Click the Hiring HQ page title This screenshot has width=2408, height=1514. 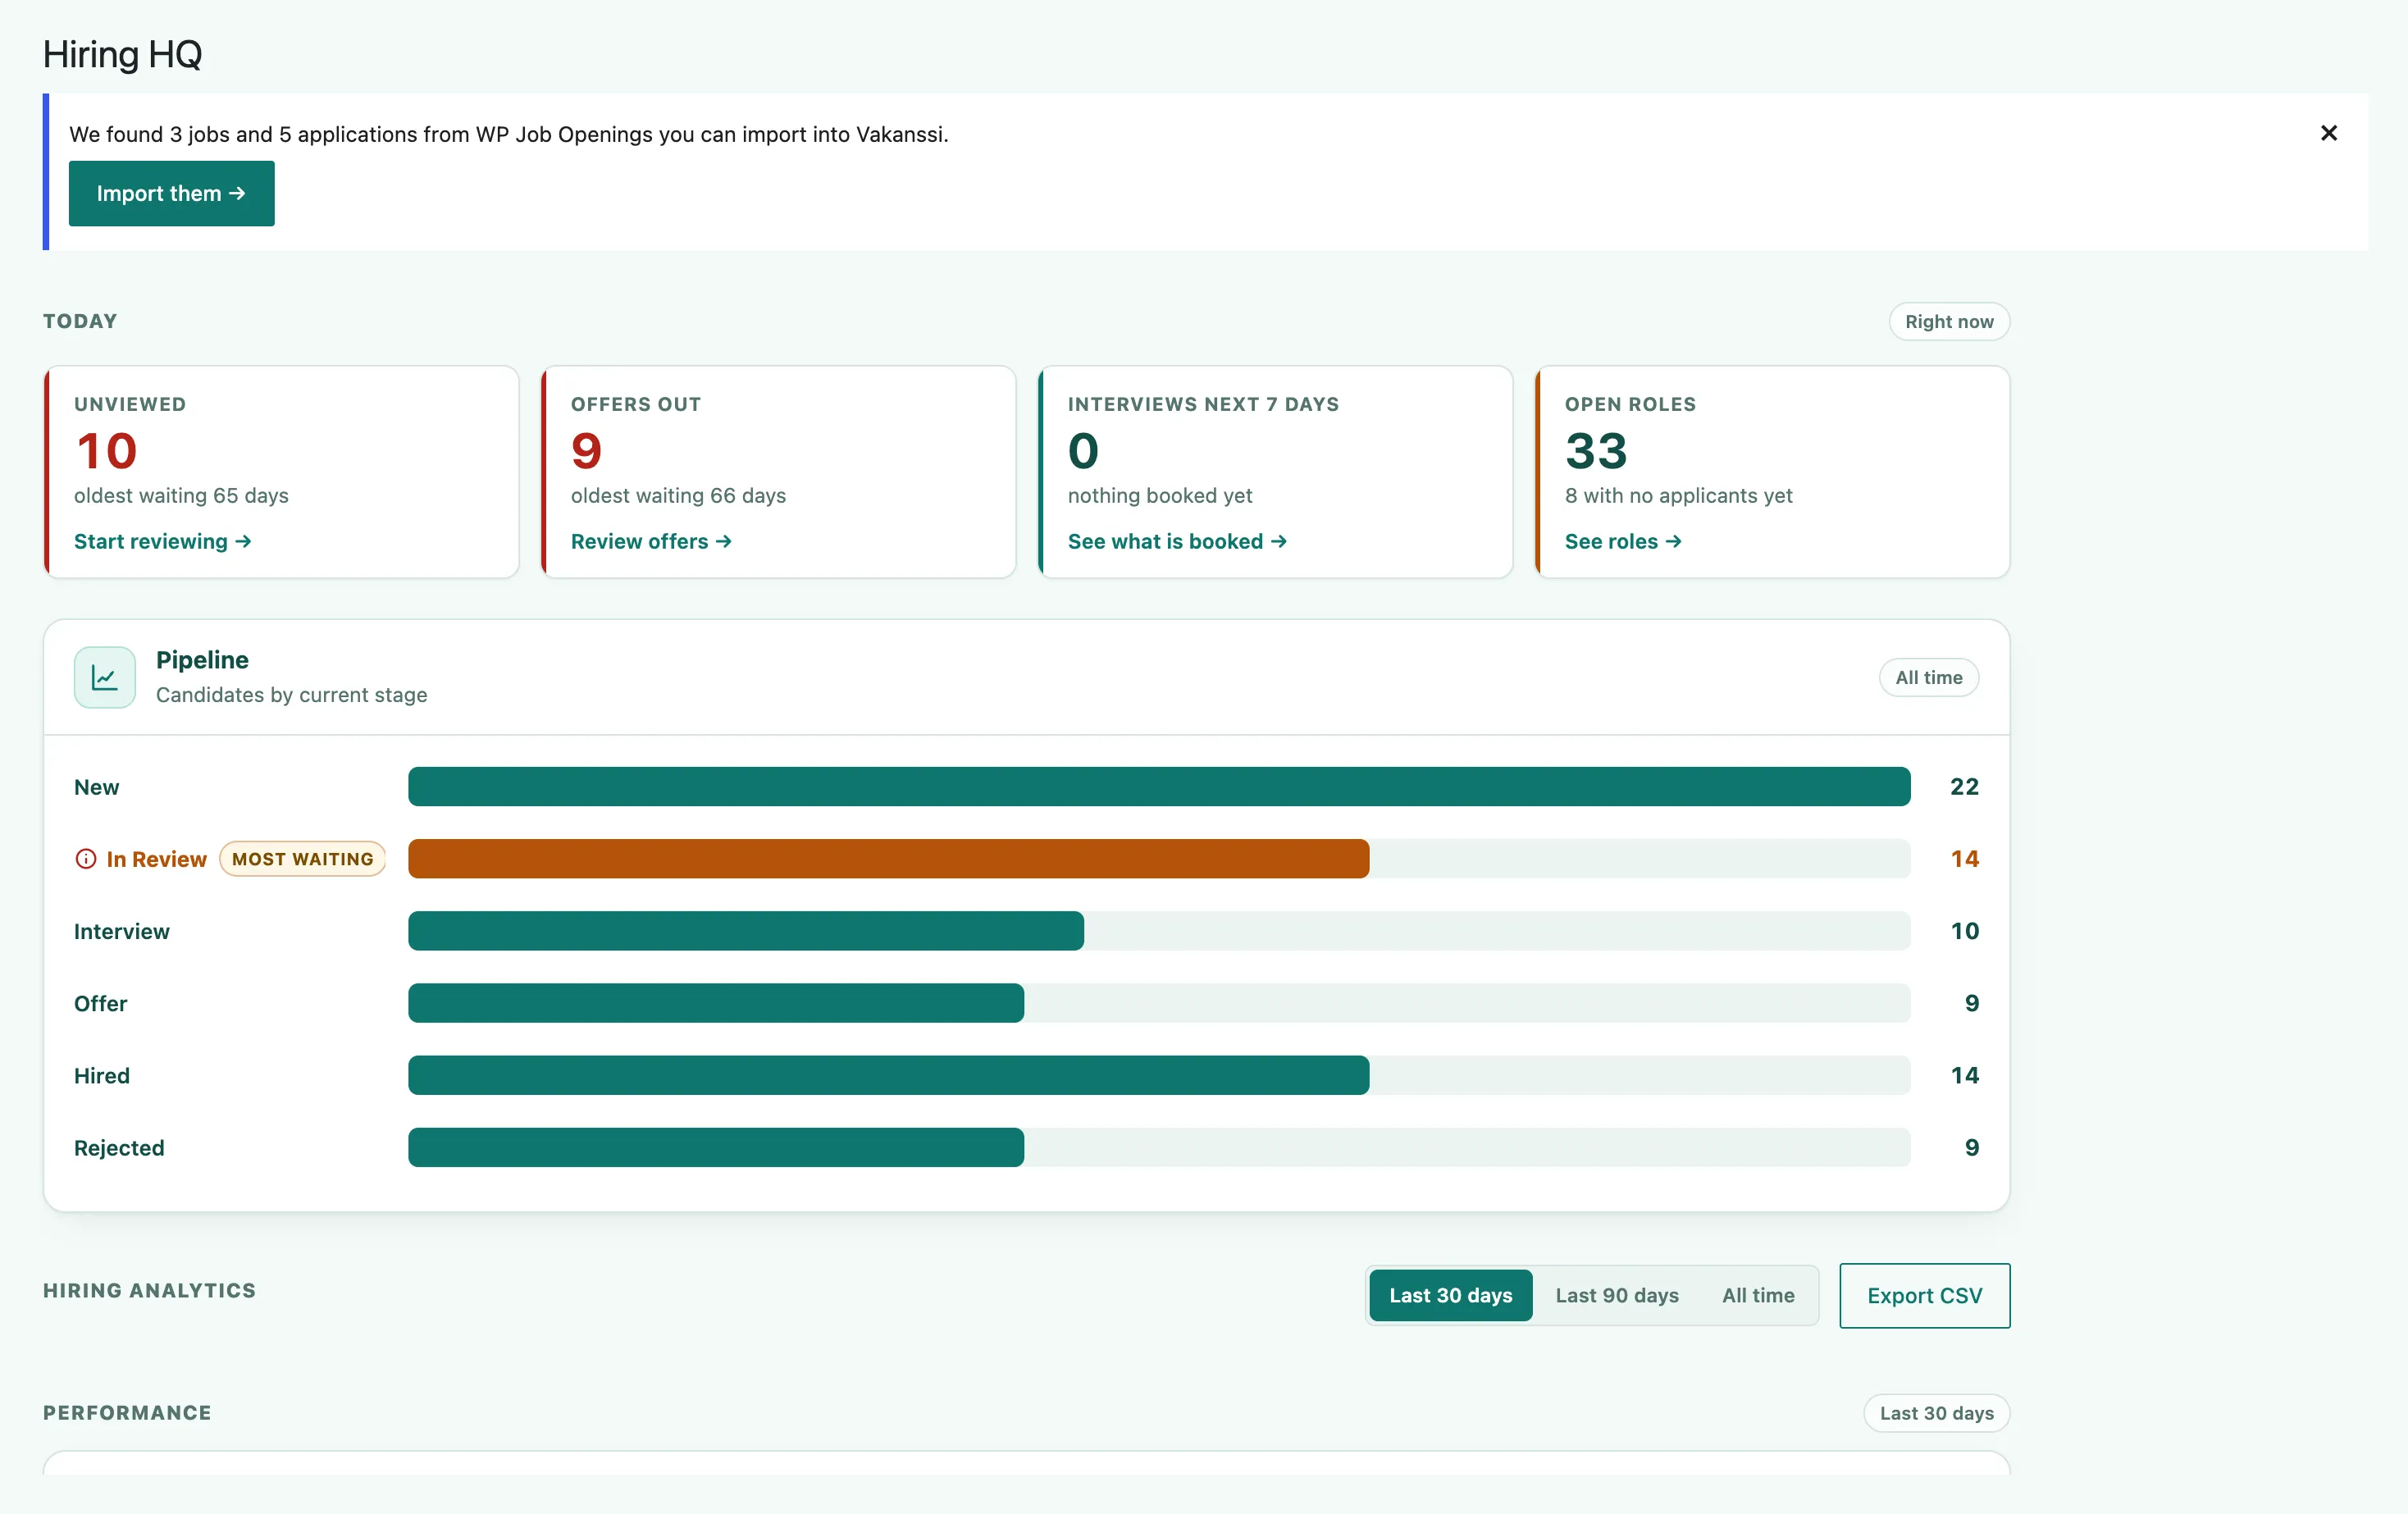tap(123, 54)
